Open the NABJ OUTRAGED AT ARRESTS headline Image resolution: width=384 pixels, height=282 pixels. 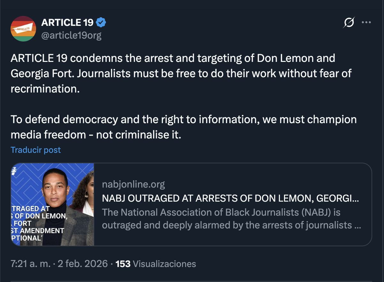click(x=230, y=198)
